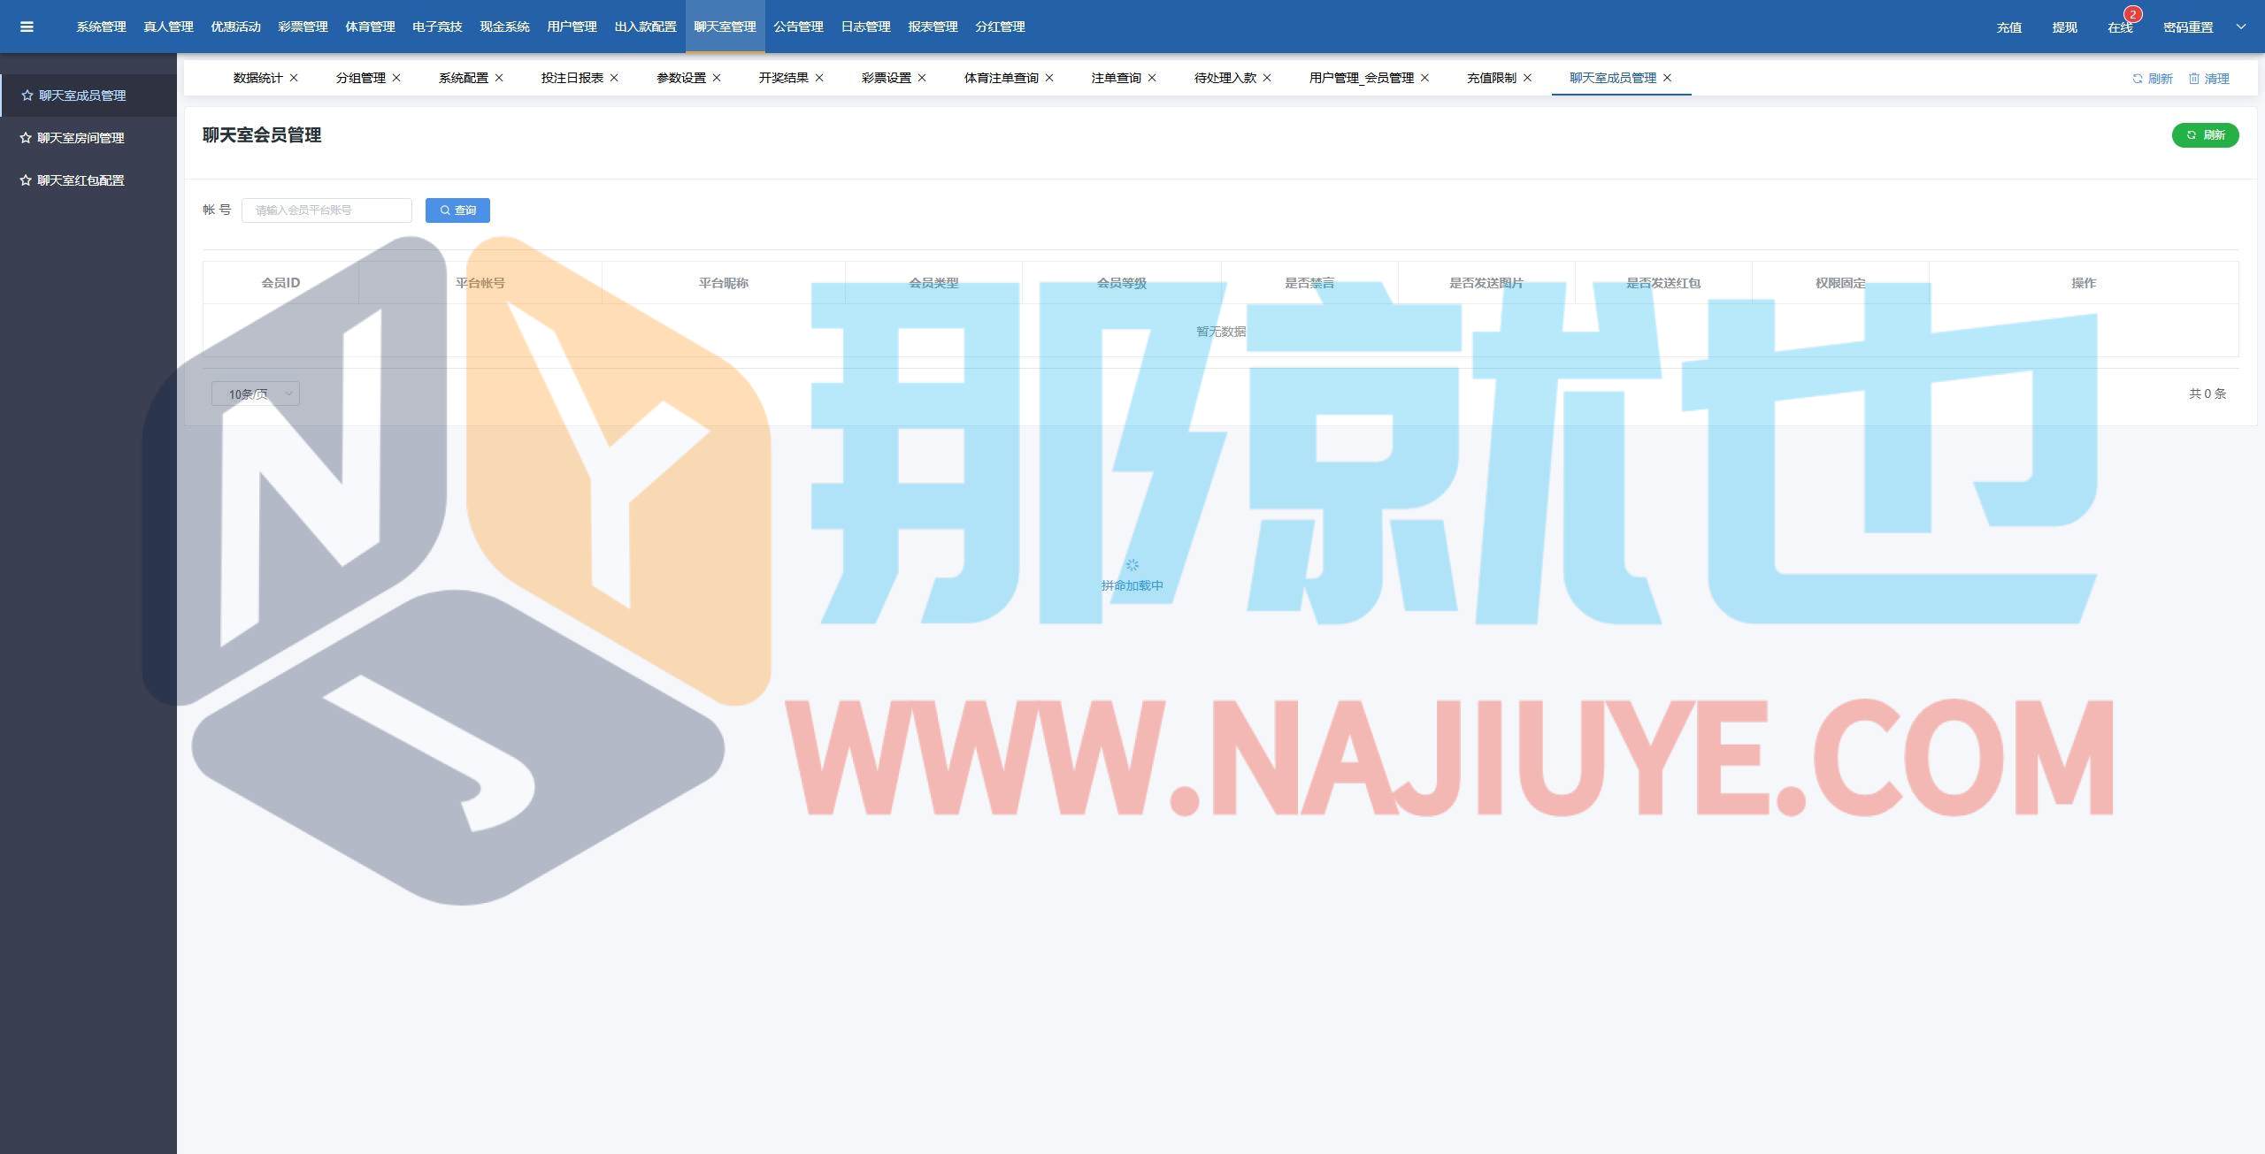Open the 报表管理 top menu
This screenshot has width=2265, height=1154.
pos(933,27)
